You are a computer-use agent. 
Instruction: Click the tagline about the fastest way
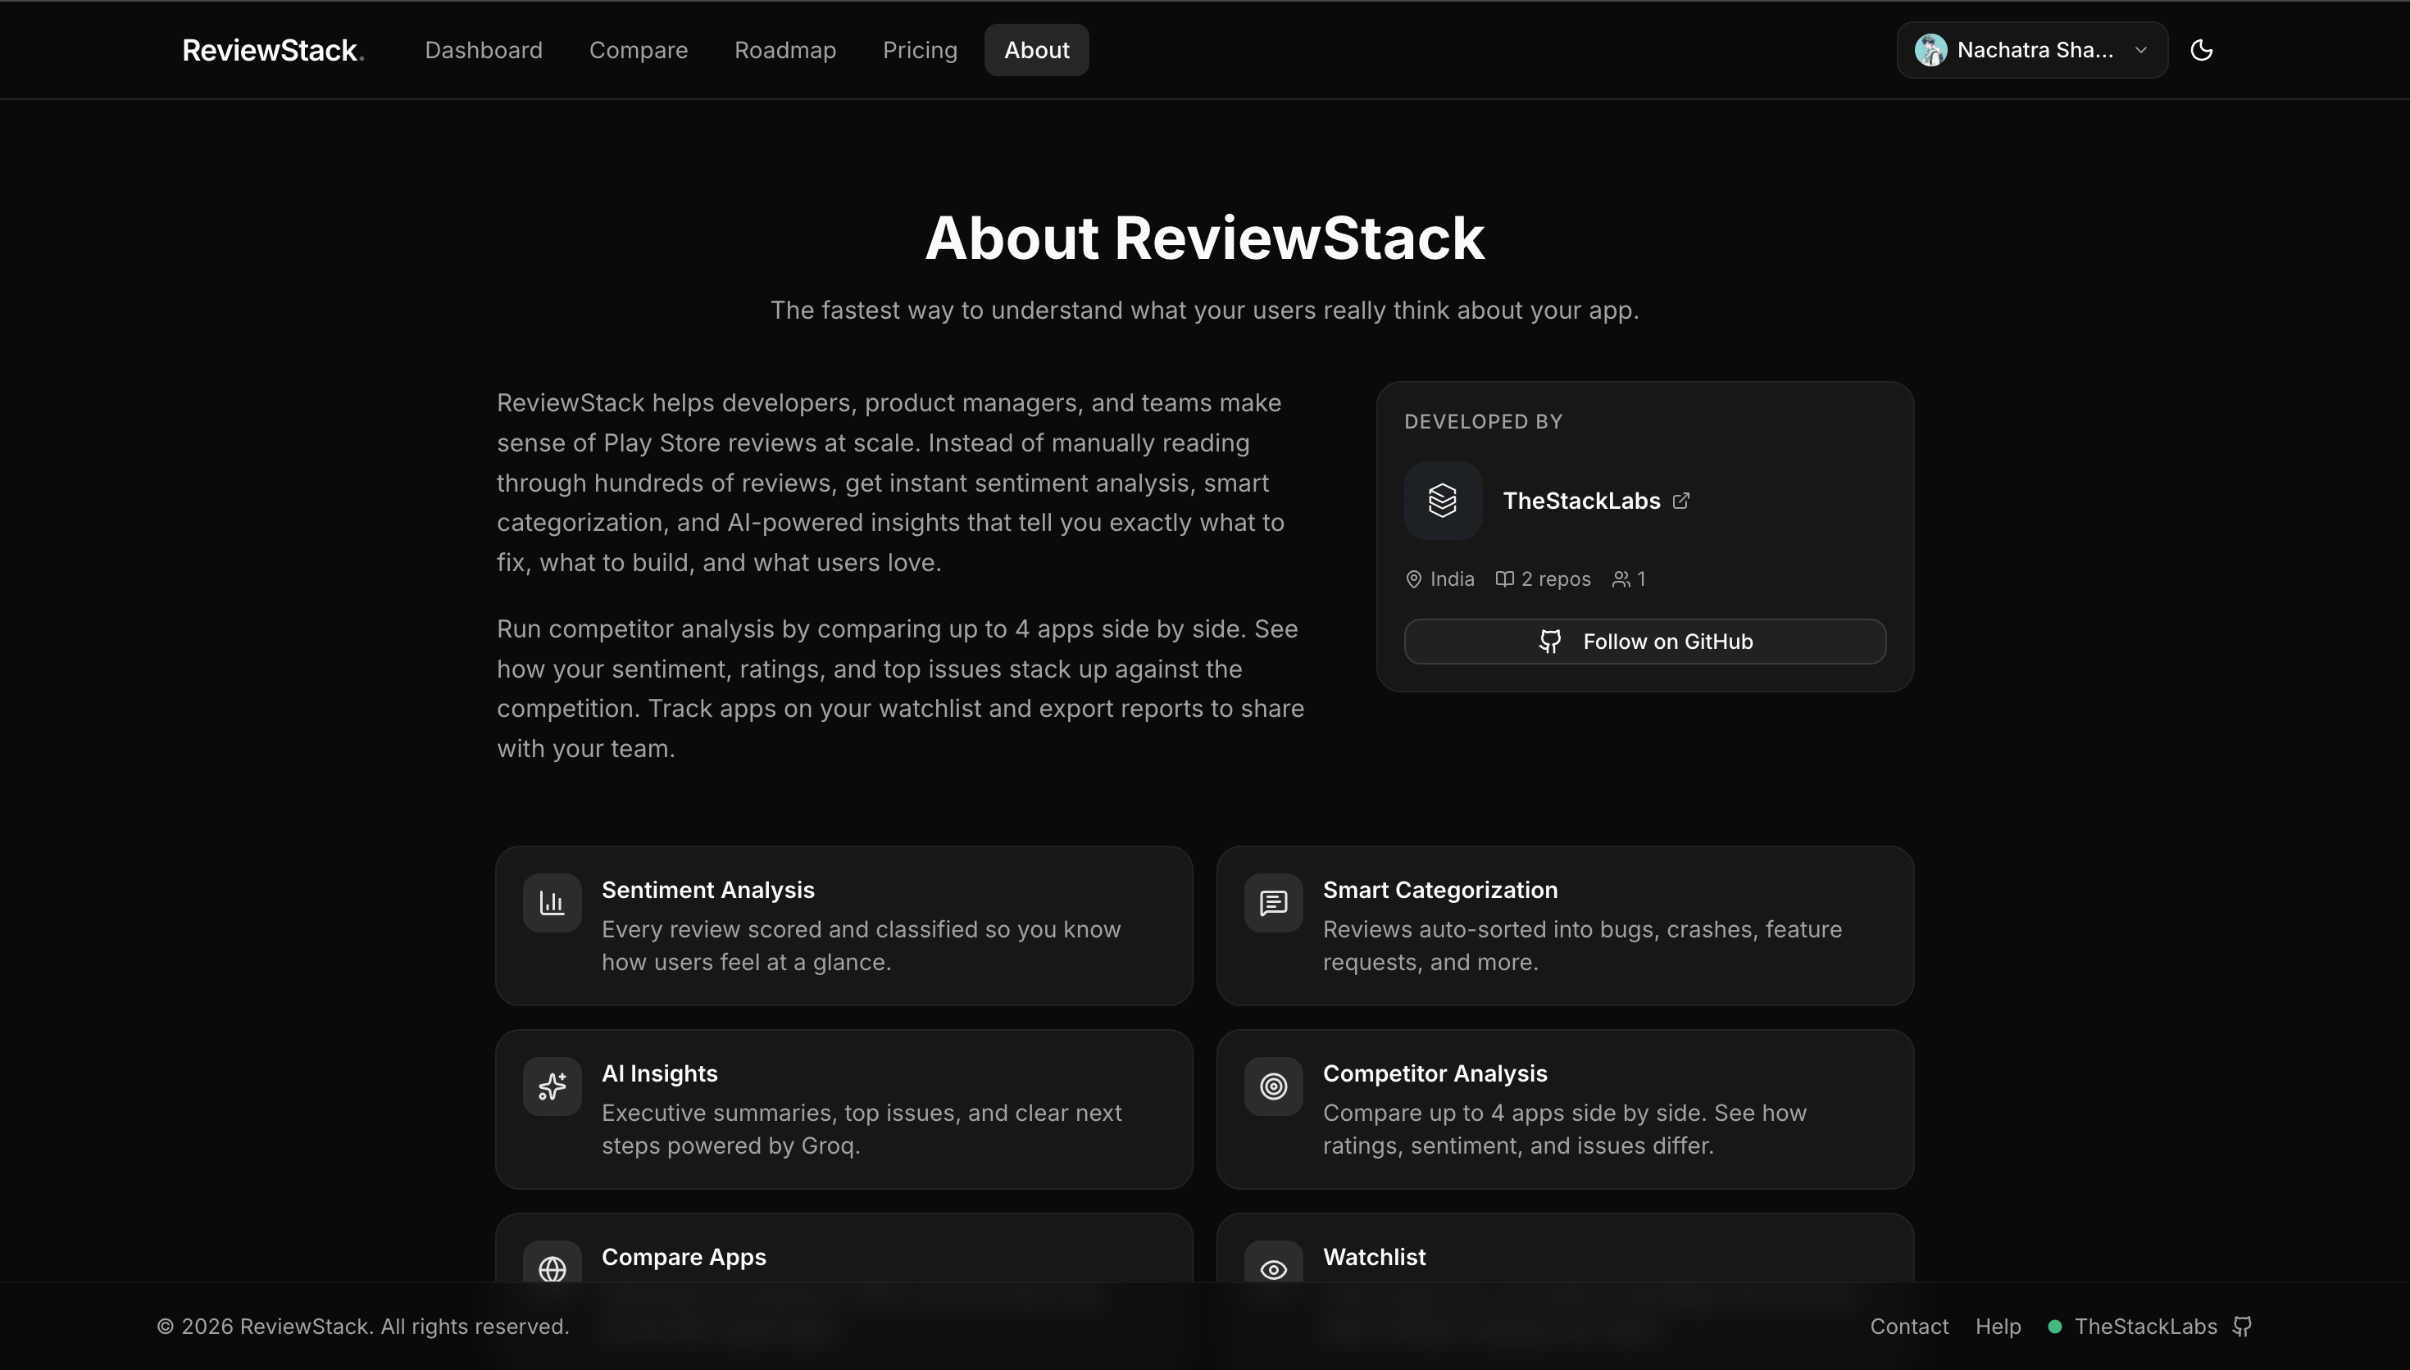1204,311
